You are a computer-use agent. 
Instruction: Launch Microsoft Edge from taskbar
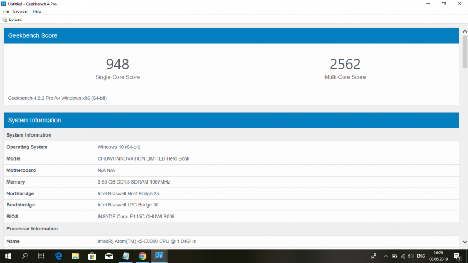[59, 256]
